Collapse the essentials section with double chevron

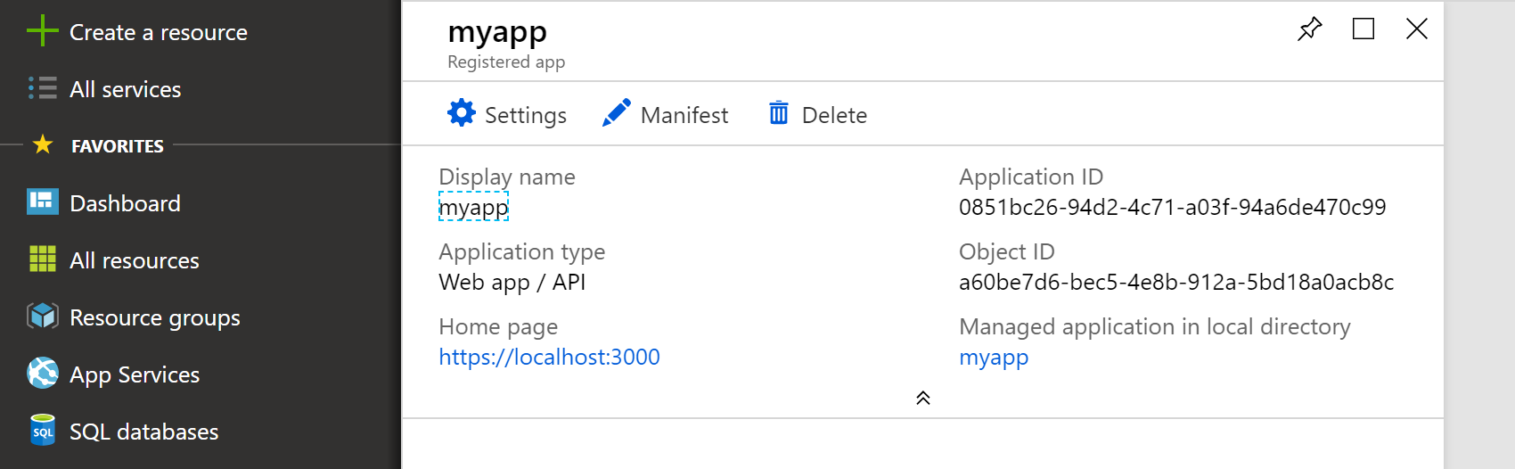[x=923, y=398]
